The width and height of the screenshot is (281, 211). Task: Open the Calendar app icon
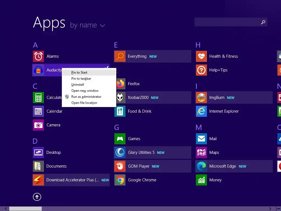(x=38, y=111)
